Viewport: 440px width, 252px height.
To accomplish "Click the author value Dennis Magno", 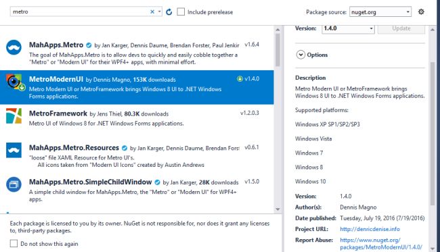I will [358, 207].
